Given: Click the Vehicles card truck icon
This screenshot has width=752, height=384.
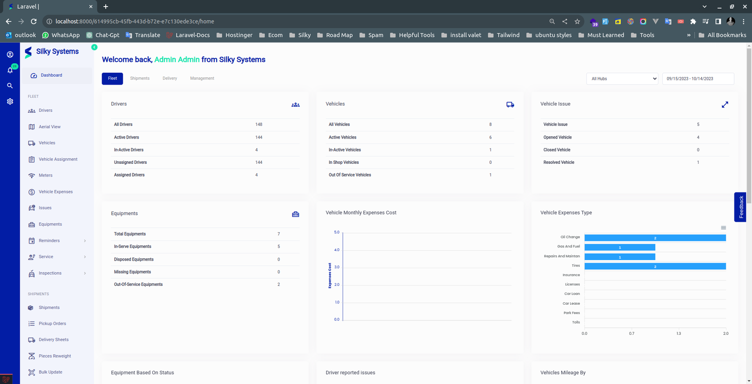Looking at the screenshot, I should tap(510, 105).
